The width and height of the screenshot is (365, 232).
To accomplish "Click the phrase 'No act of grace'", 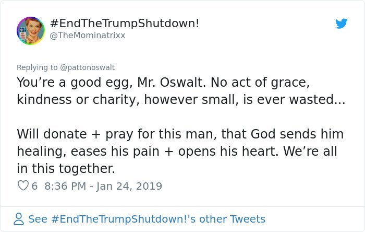I will 260,83.
